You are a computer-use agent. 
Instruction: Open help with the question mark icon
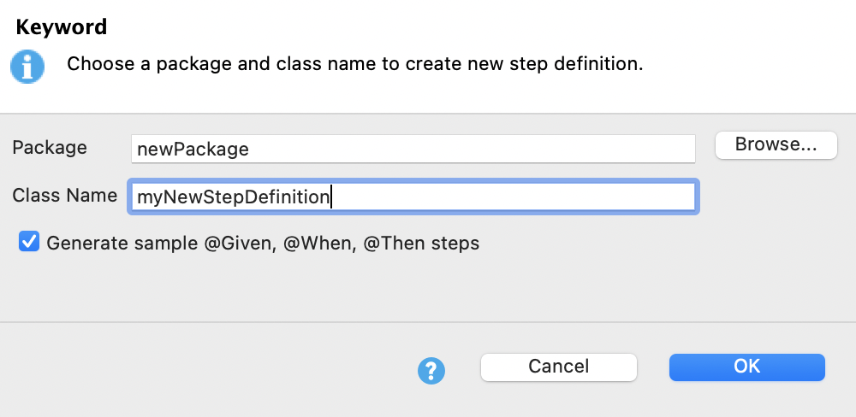431,369
